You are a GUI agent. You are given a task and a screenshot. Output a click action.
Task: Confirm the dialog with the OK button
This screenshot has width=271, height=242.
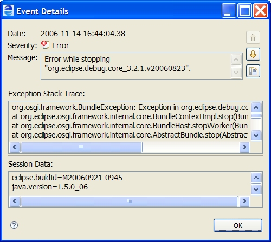tap(238, 225)
